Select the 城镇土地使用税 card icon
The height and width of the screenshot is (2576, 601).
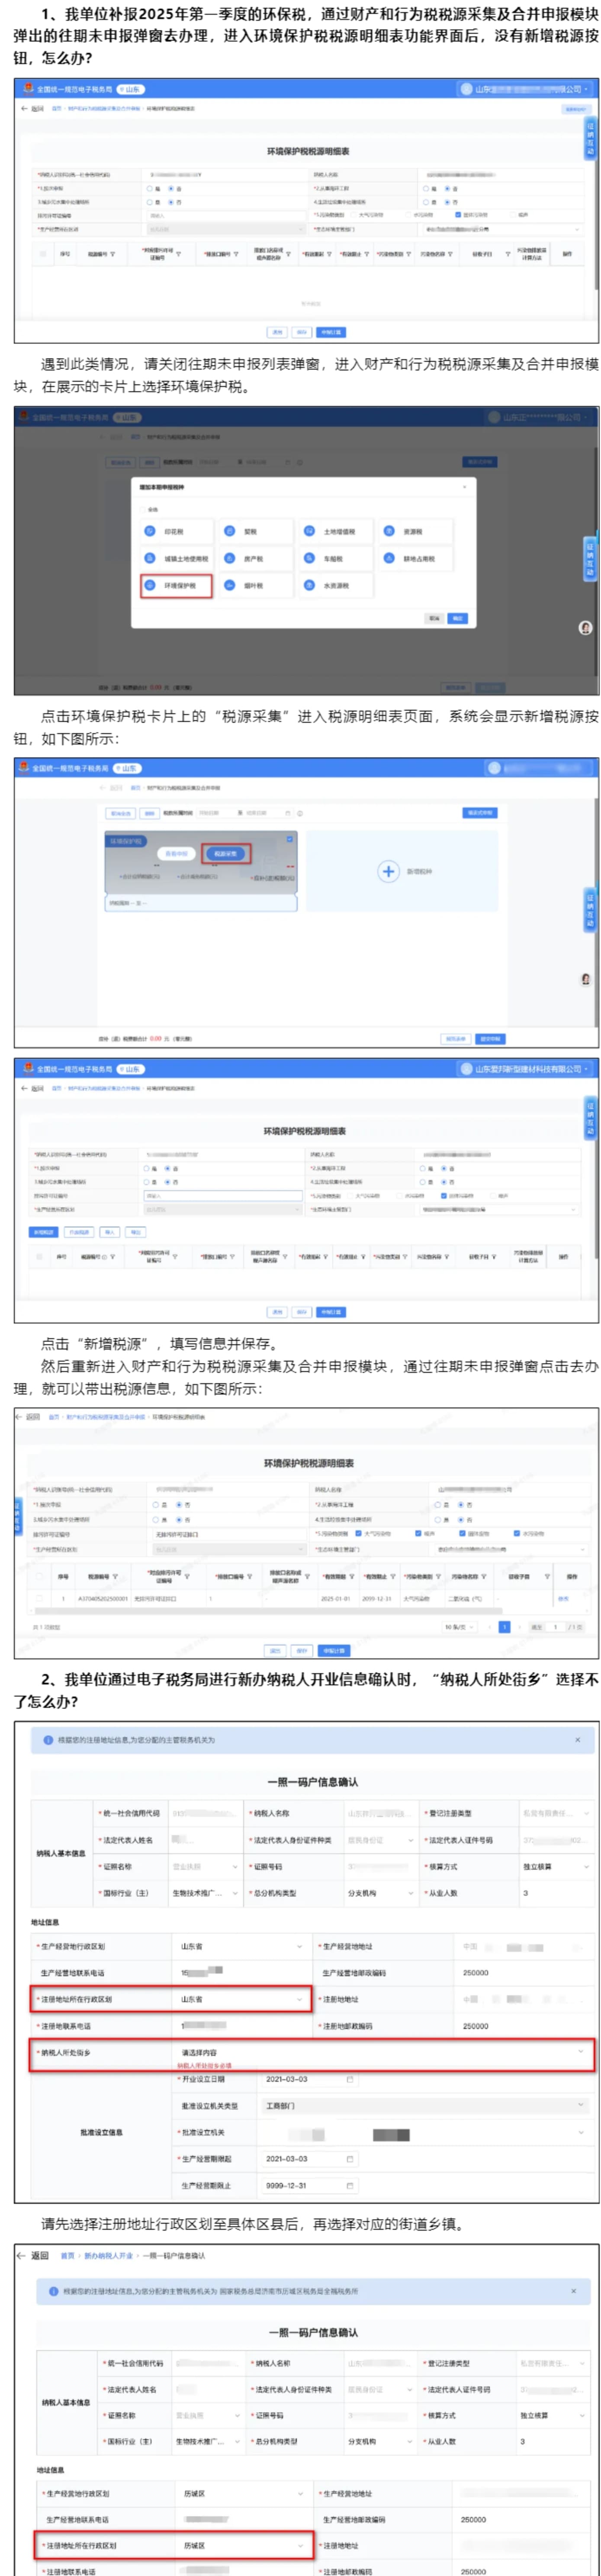(x=150, y=558)
